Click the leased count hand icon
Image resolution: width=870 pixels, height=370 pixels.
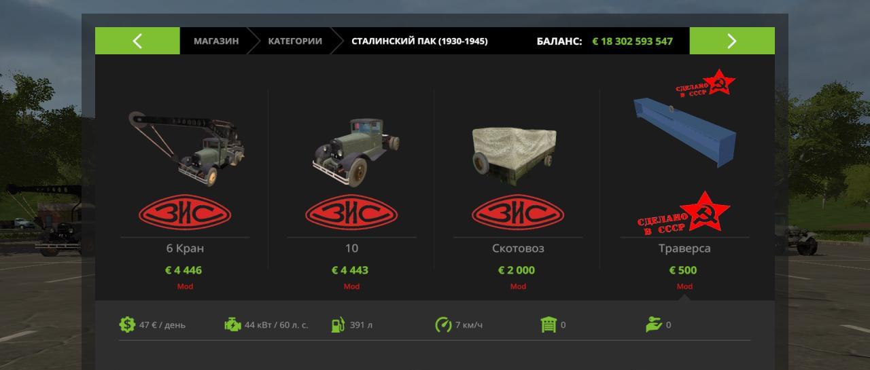coord(654,325)
